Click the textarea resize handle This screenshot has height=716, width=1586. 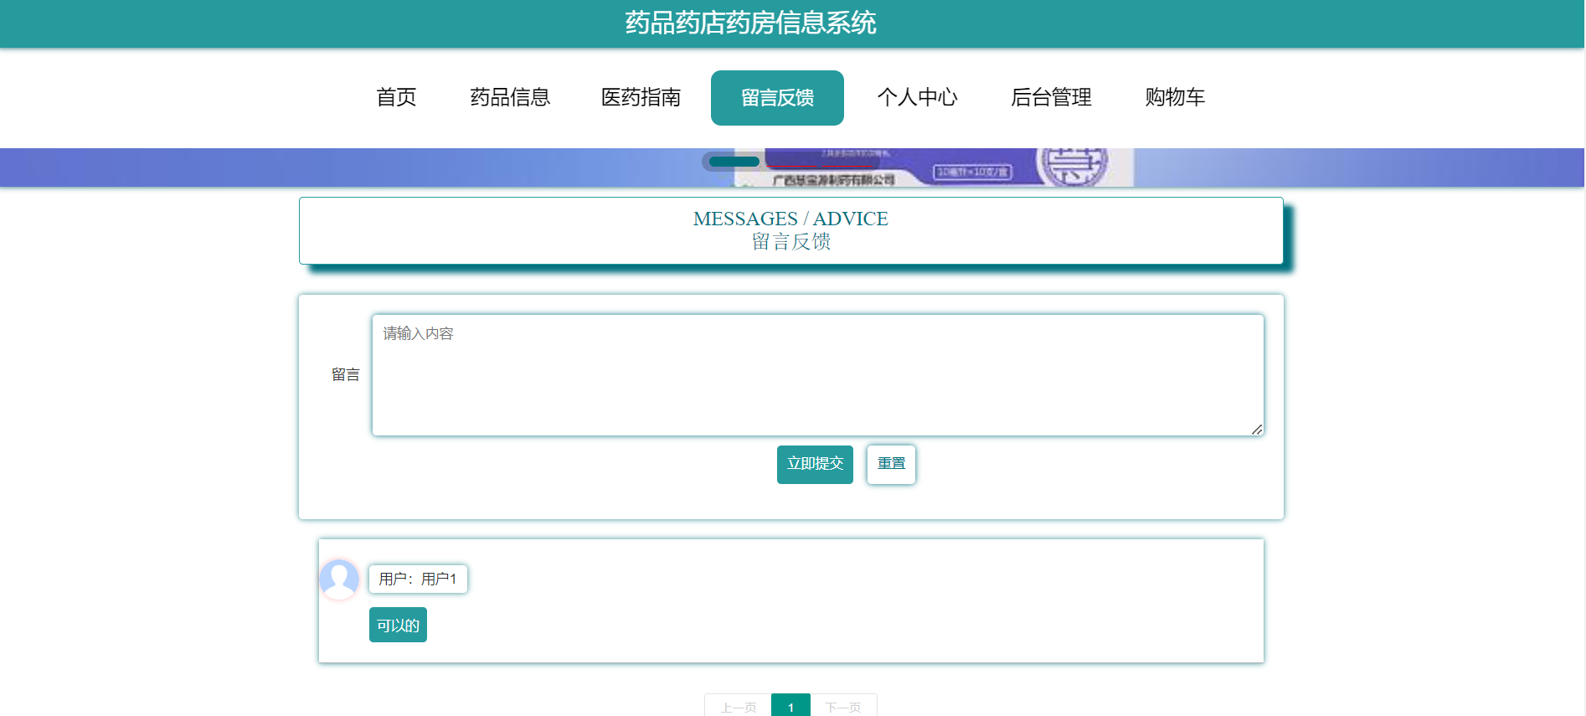pyautogui.click(x=1257, y=429)
